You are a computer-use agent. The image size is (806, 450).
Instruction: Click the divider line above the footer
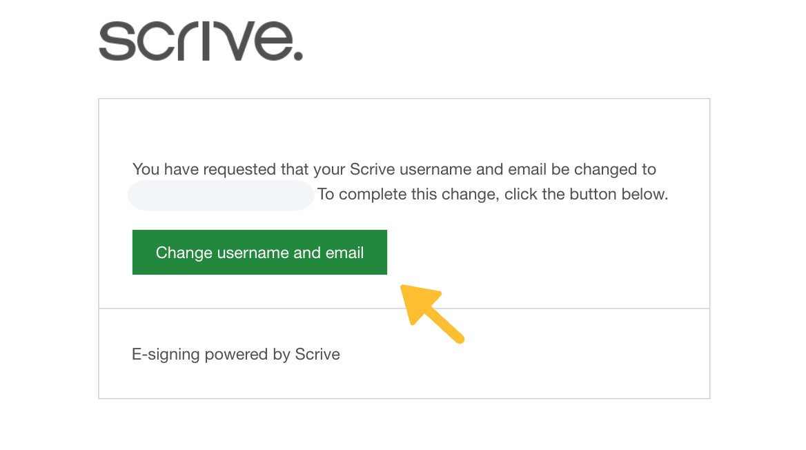404,309
